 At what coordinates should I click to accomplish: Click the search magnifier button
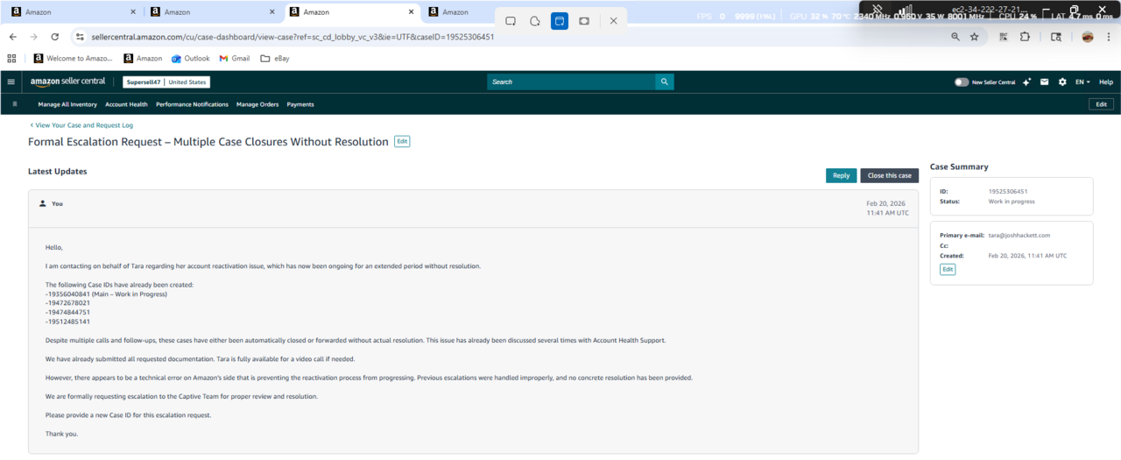click(x=665, y=81)
